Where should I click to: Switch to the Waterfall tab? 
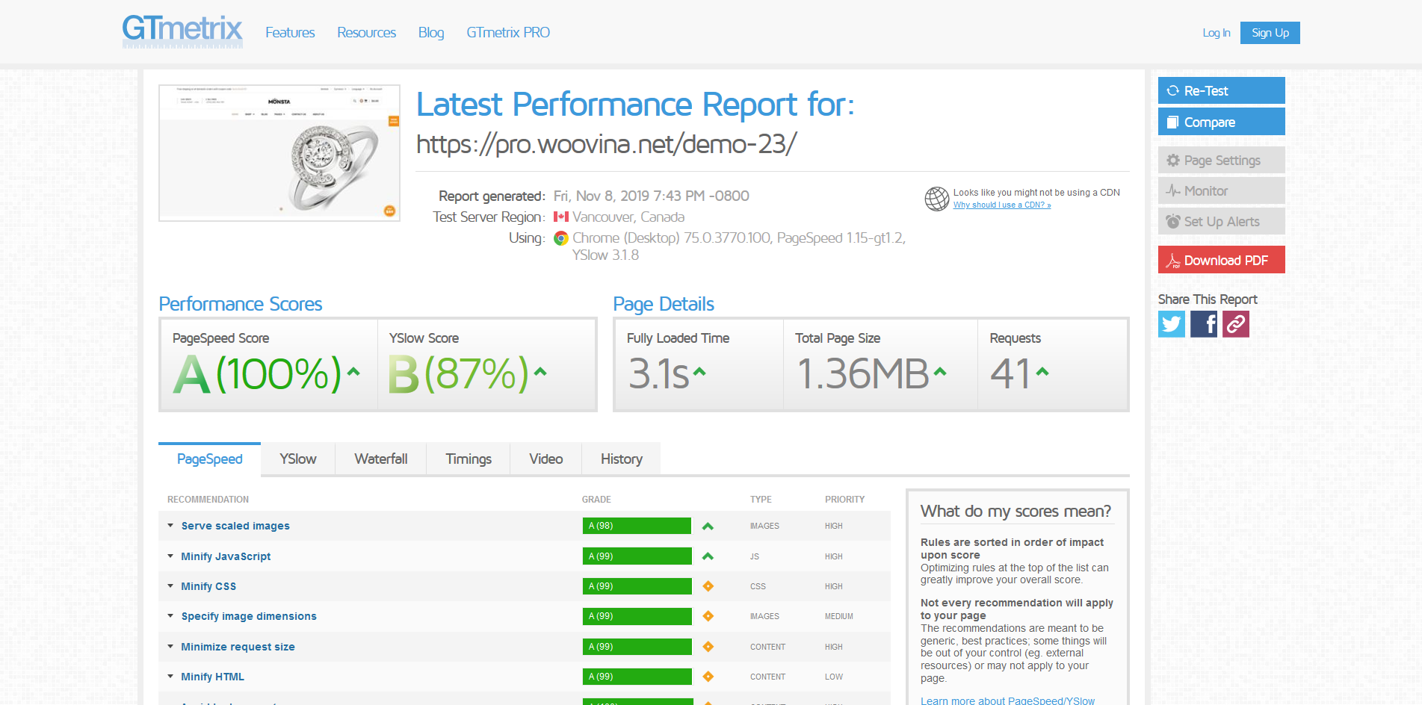click(381, 459)
